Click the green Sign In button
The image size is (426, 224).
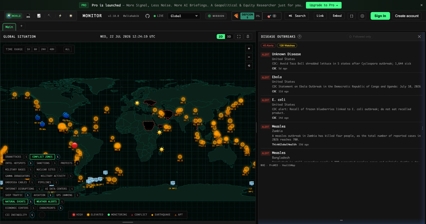(x=380, y=16)
